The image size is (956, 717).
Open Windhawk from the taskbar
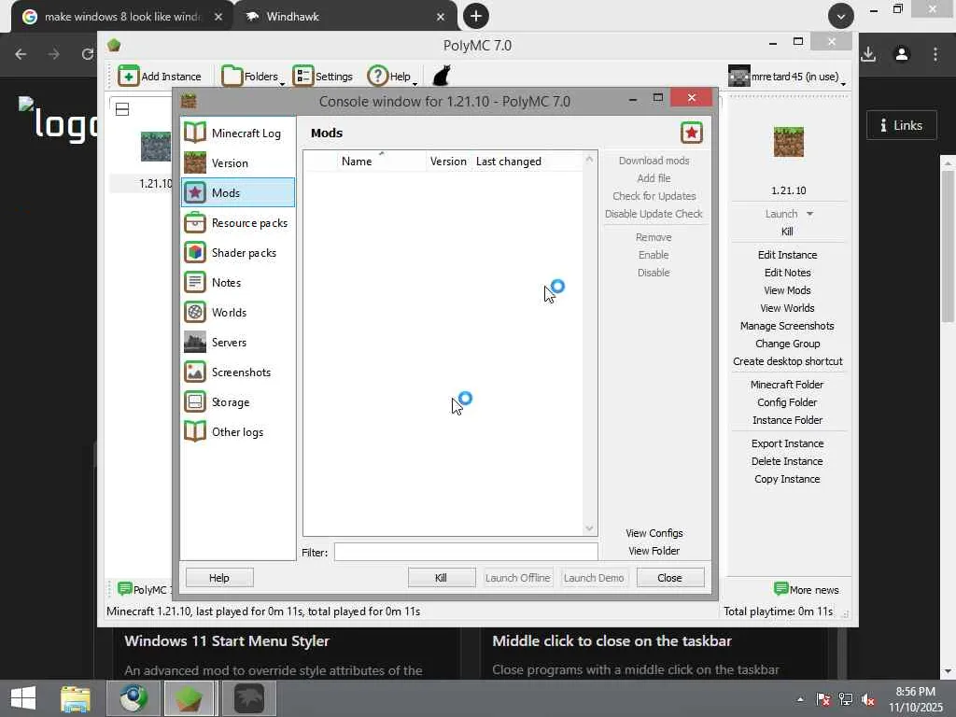point(249,698)
